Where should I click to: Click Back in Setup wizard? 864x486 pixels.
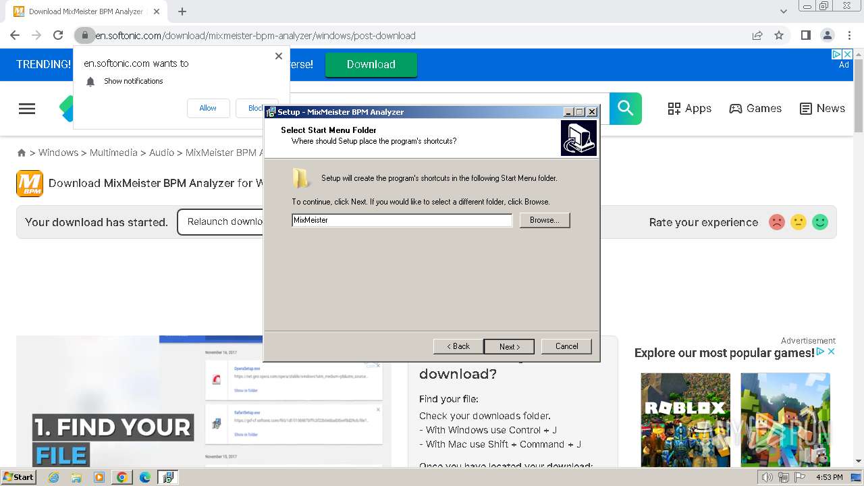coord(458,346)
